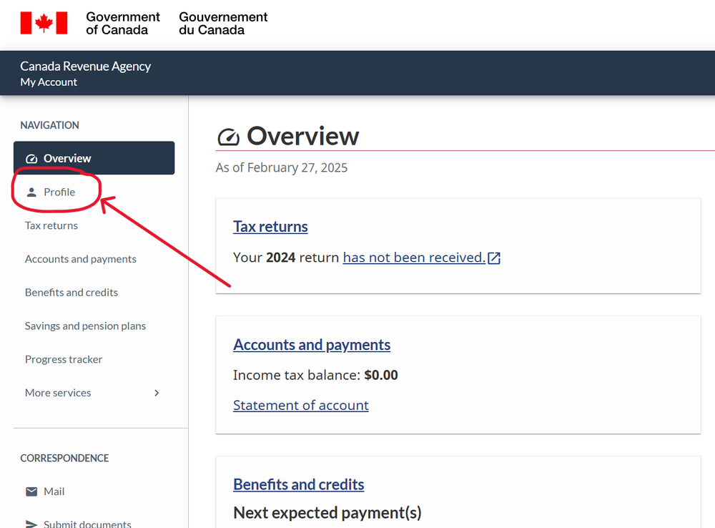The height and width of the screenshot is (528, 715).
Task: Click CORRESPONDENCE section label
Action: click(64, 458)
